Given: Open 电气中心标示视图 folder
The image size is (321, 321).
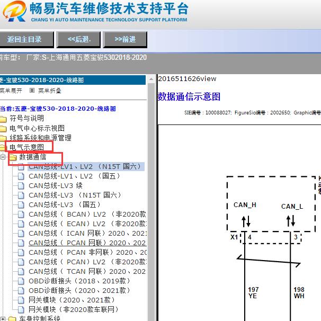Looking at the screenshot, I should coord(37,128).
